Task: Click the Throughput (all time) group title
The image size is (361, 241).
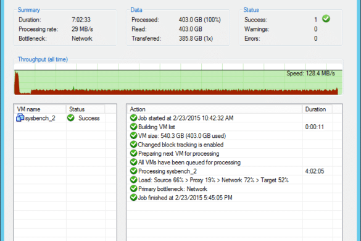Action: (43, 59)
